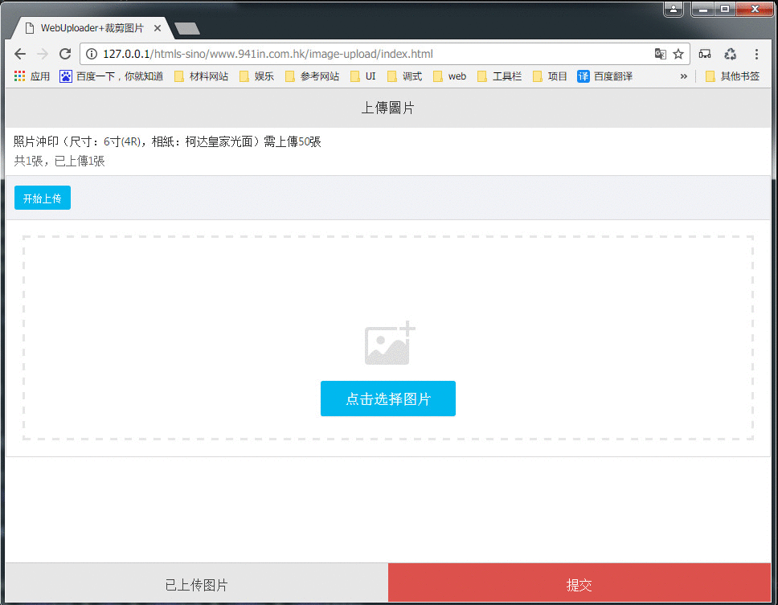
Task: Open the Google Translate icon in address bar
Action: (x=659, y=54)
